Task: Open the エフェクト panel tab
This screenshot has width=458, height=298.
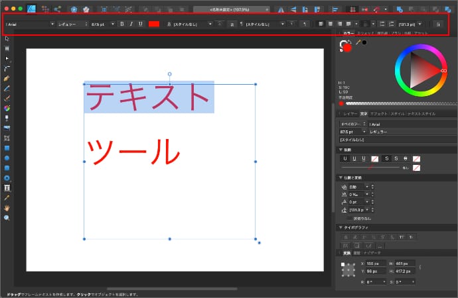Action: pos(378,115)
